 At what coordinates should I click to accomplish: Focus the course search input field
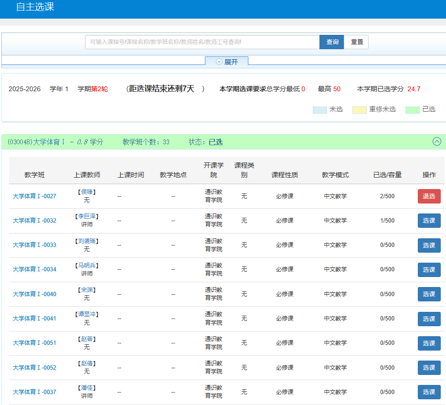coord(202,42)
